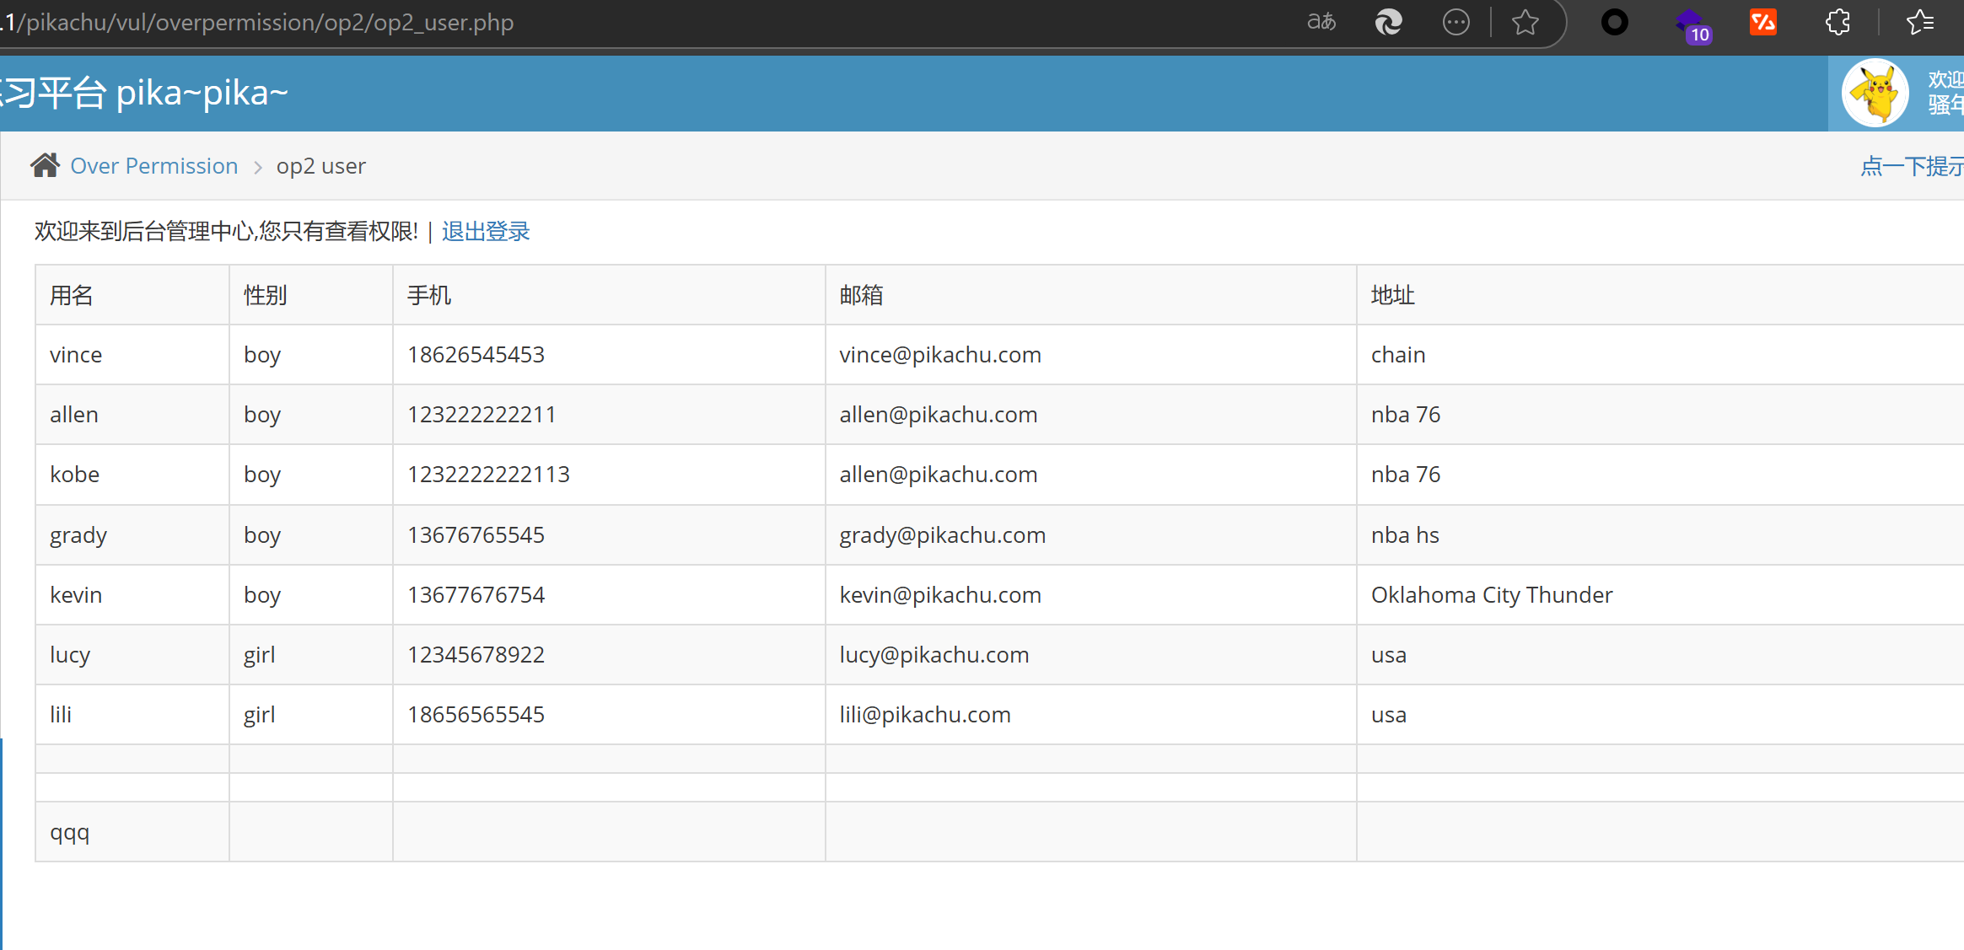This screenshot has width=1964, height=950.
Task: Click the 用名 column header
Action: point(72,295)
